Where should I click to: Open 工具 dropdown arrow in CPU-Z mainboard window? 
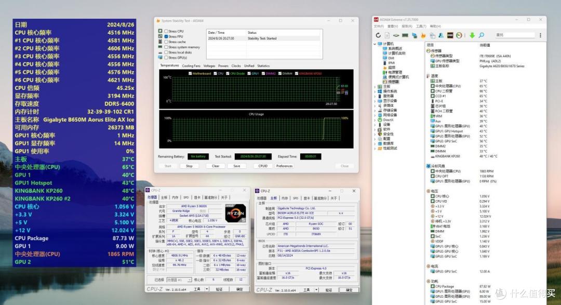click(316, 290)
